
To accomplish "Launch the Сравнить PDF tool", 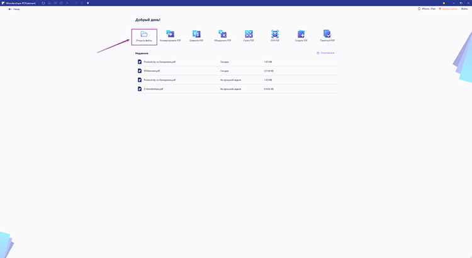I will [196, 36].
